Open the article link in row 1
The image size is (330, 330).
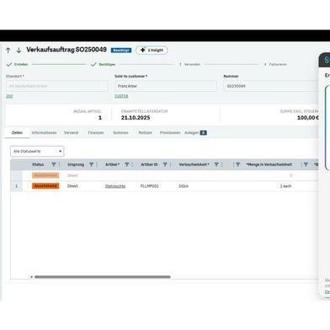click(115, 186)
